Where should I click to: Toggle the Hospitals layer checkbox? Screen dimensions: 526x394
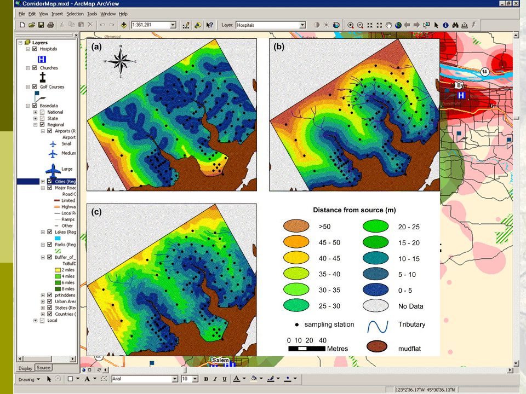pos(35,49)
